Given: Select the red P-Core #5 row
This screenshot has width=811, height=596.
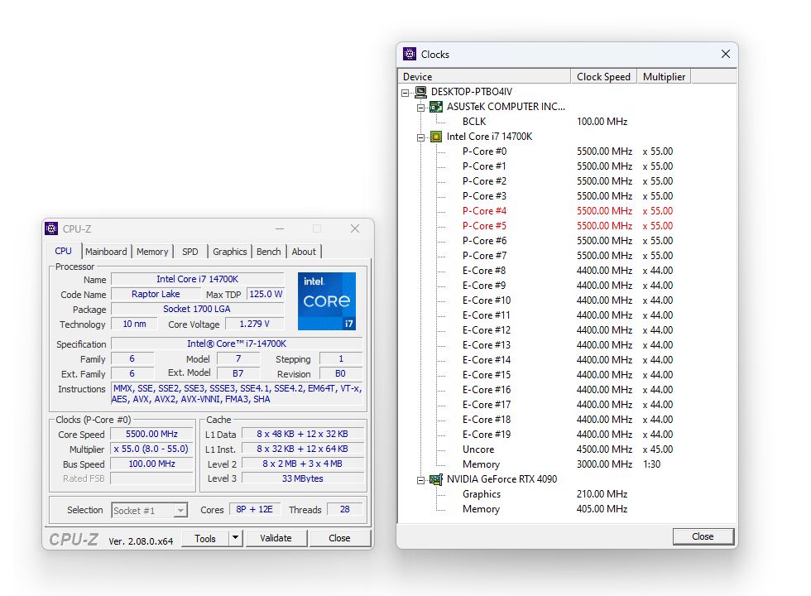Looking at the screenshot, I should 568,226.
